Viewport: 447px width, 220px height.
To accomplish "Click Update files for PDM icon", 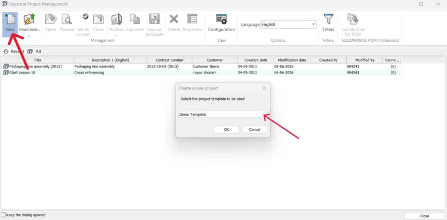I will pyautogui.click(x=353, y=19).
